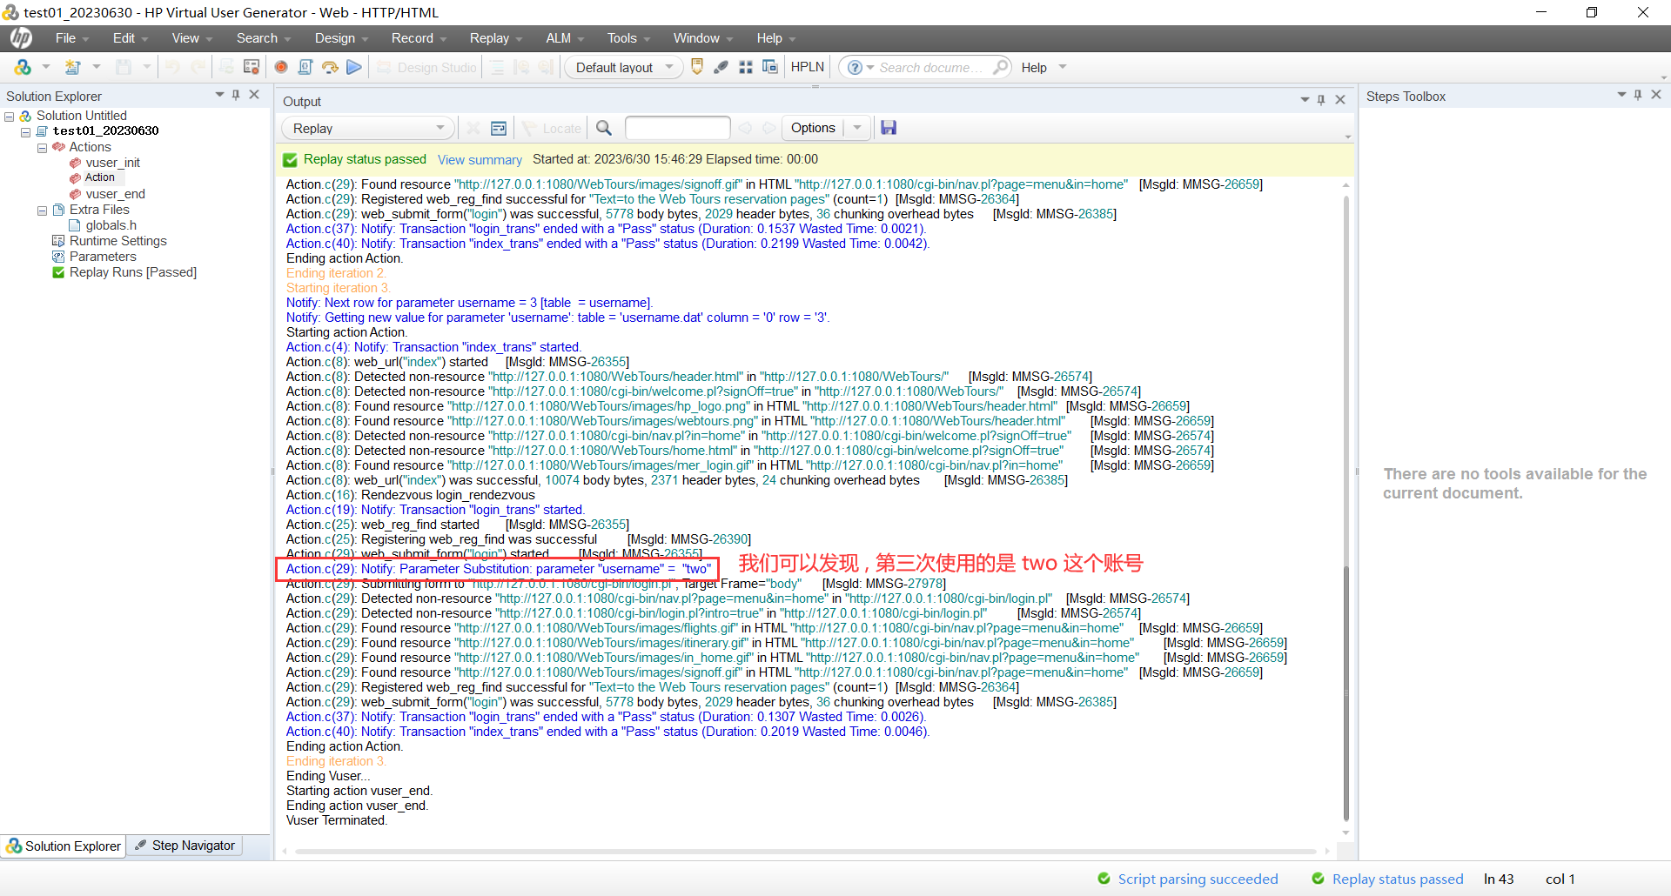Viewport: 1671px width, 896px height.
Task: Open the Options dropdown arrow in Output
Action: pos(857,128)
